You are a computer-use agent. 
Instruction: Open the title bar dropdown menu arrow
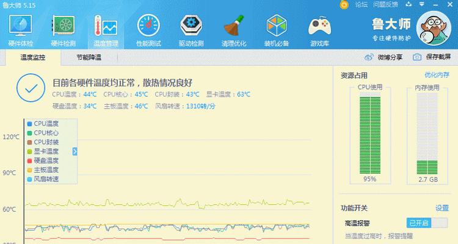point(422,4)
